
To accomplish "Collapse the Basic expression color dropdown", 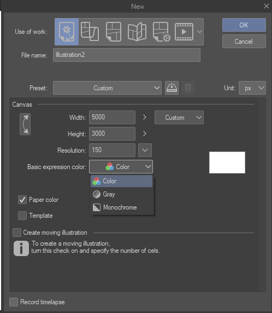I will (x=121, y=166).
